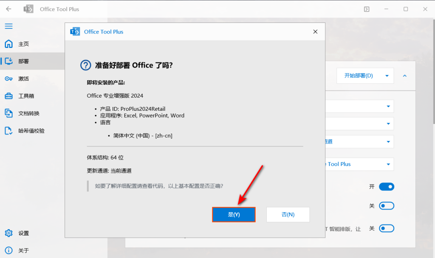Click the key icon beside 激活
This screenshot has width=435, height=258.
pos(8,79)
